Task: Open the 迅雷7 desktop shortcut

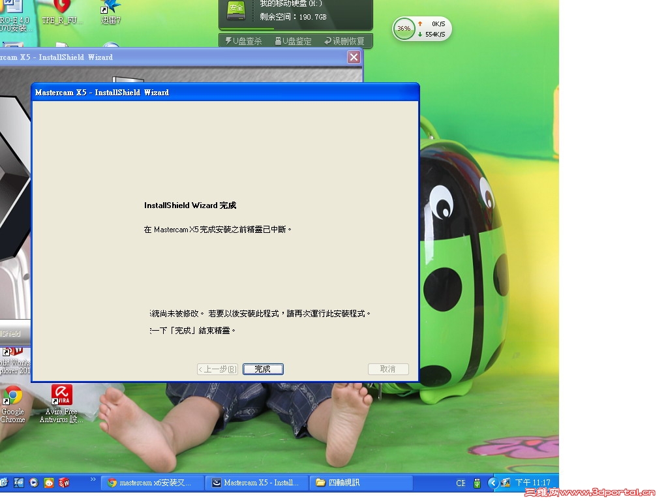Action: pyautogui.click(x=111, y=12)
